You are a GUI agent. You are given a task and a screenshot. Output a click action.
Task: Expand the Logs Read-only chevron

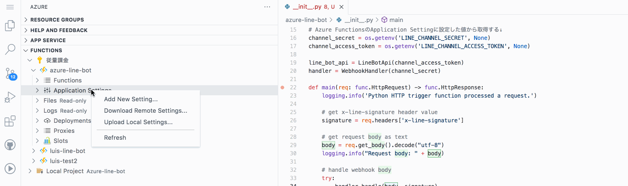(38, 110)
